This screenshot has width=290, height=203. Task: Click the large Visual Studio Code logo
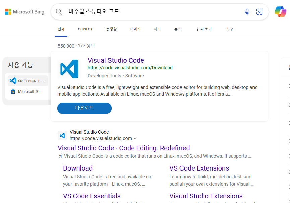69,69
